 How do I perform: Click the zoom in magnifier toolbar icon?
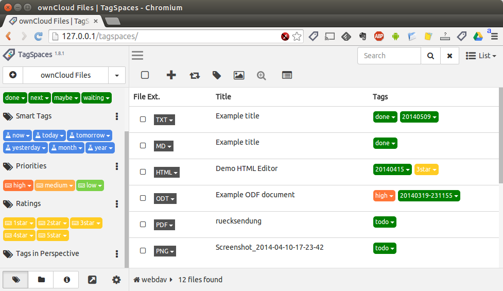pyautogui.click(x=262, y=76)
